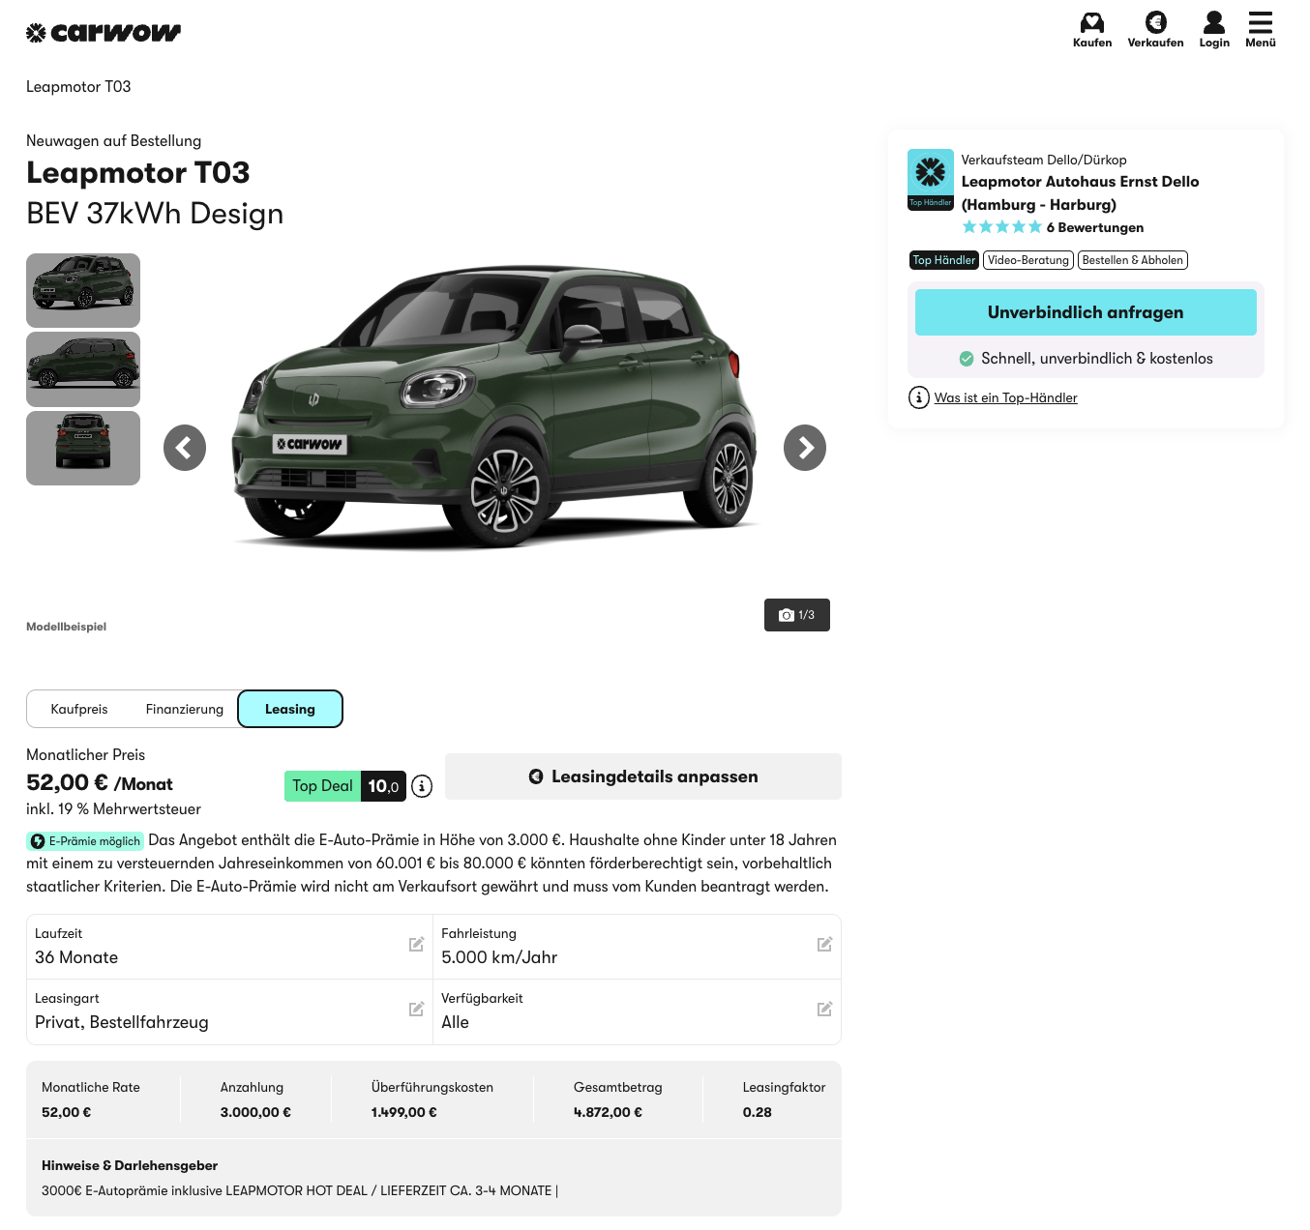The height and width of the screenshot is (1230, 1310).
Task: Select the Leasing tab
Action: tap(290, 709)
